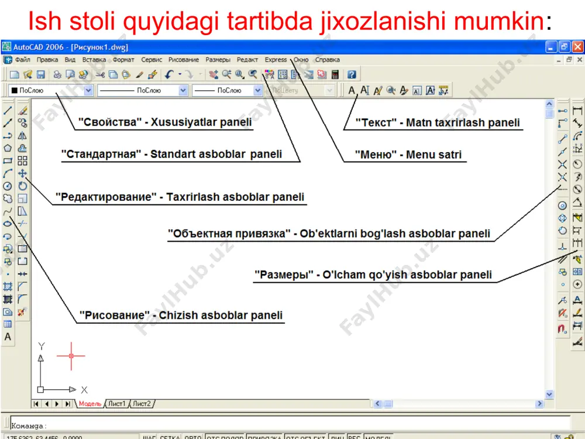The height and width of the screenshot is (439, 585).
Task: Toggle ВЕС lineweight display in status bar
Action: tap(354, 437)
